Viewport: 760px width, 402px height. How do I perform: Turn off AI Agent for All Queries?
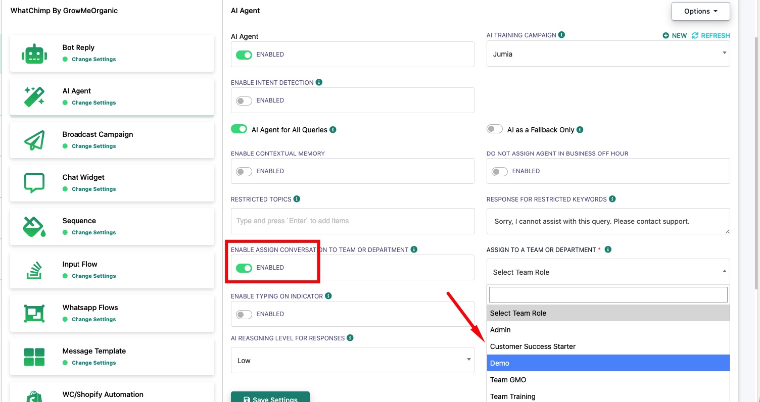point(239,129)
